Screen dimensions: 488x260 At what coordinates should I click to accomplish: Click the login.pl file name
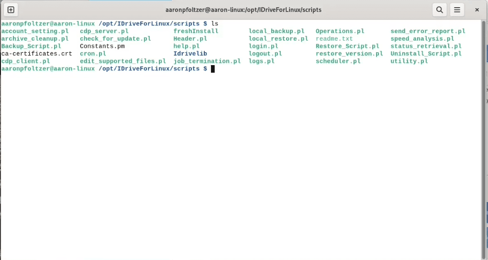tap(264, 46)
